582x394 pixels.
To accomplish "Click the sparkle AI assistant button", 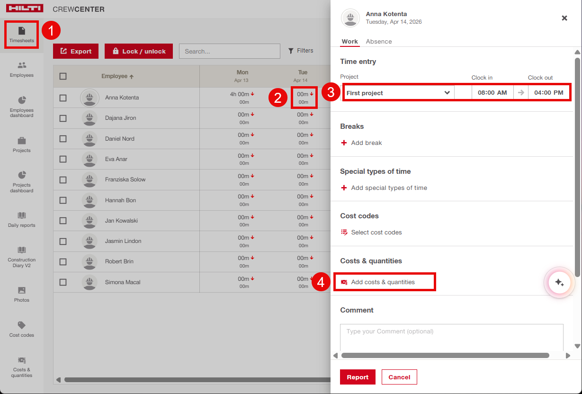I will (x=559, y=283).
